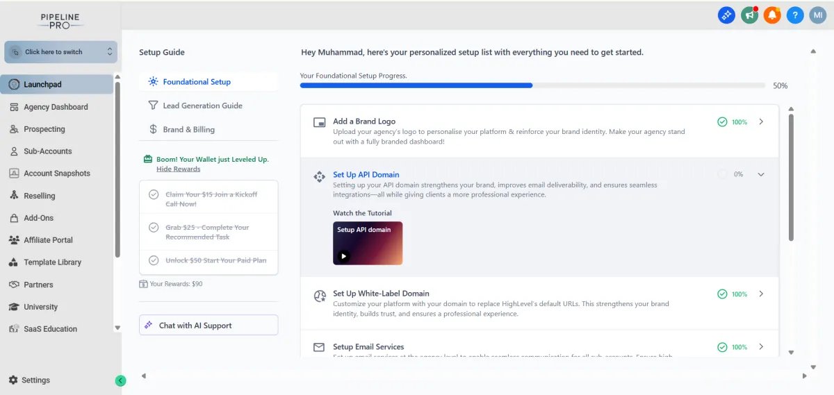Click Chat with AI Support button
Screen dimensions: 834x395
click(208, 325)
